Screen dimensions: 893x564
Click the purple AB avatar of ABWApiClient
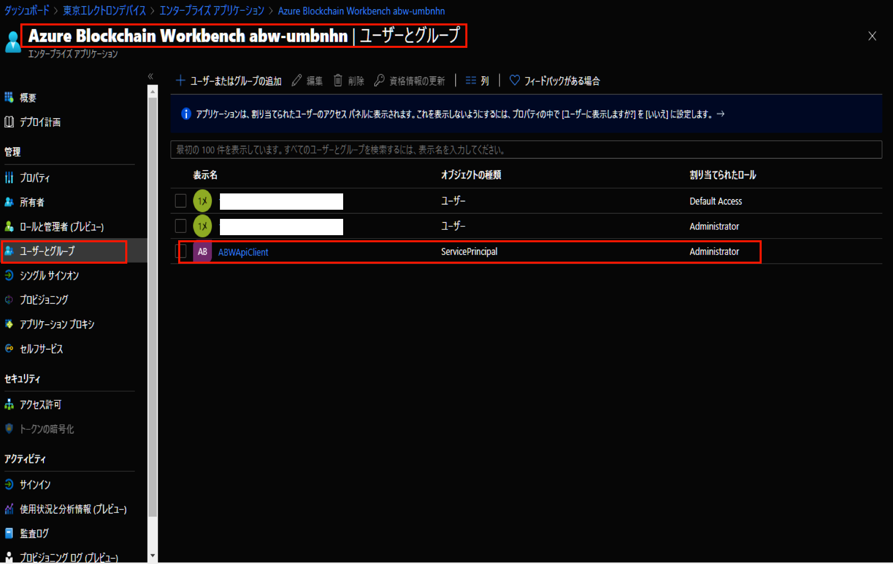[x=203, y=251]
